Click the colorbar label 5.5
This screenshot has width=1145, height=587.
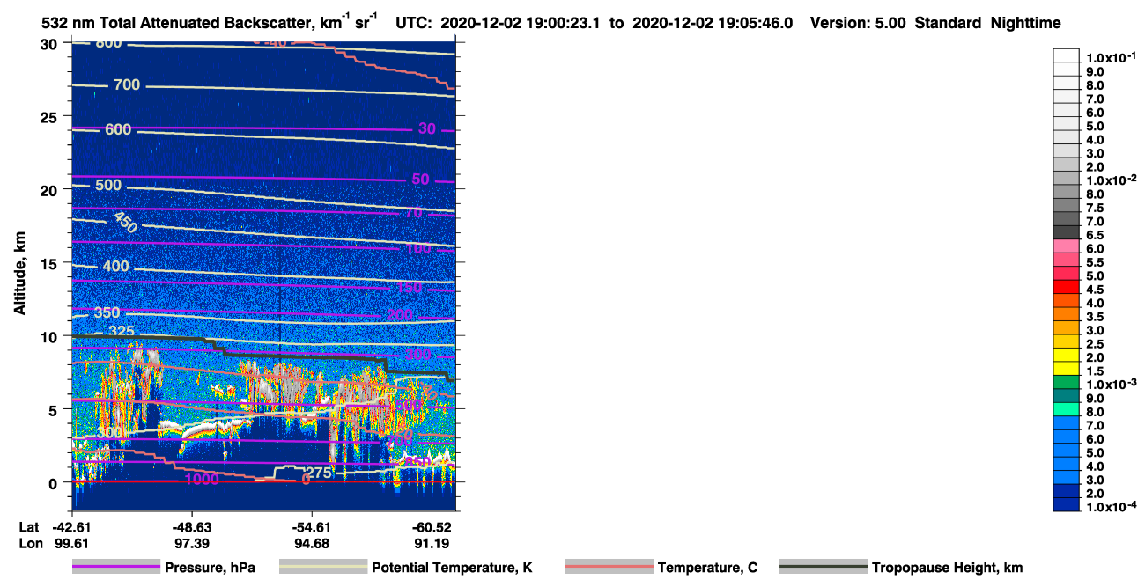click(1095, 262)
